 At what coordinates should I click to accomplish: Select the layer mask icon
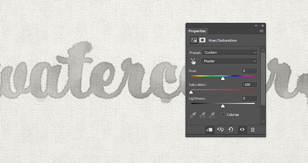point(202,40)
